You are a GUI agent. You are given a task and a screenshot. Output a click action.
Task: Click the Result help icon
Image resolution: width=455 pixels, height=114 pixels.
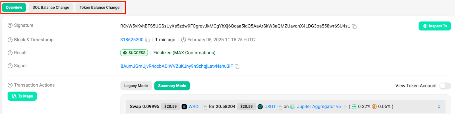[x=10, y=53]
